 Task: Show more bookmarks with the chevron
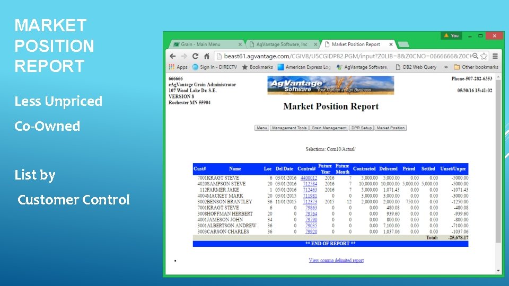pos(446,67)
